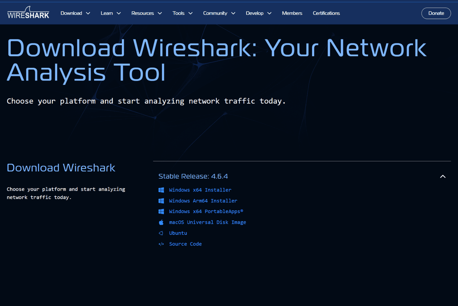Expand the Learn menu chevron
Screen dimensions: 458x306
click(x=119, y=13)
